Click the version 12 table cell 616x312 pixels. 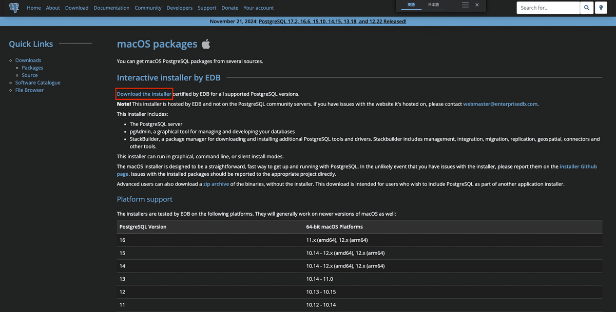[x=210, y=292]
